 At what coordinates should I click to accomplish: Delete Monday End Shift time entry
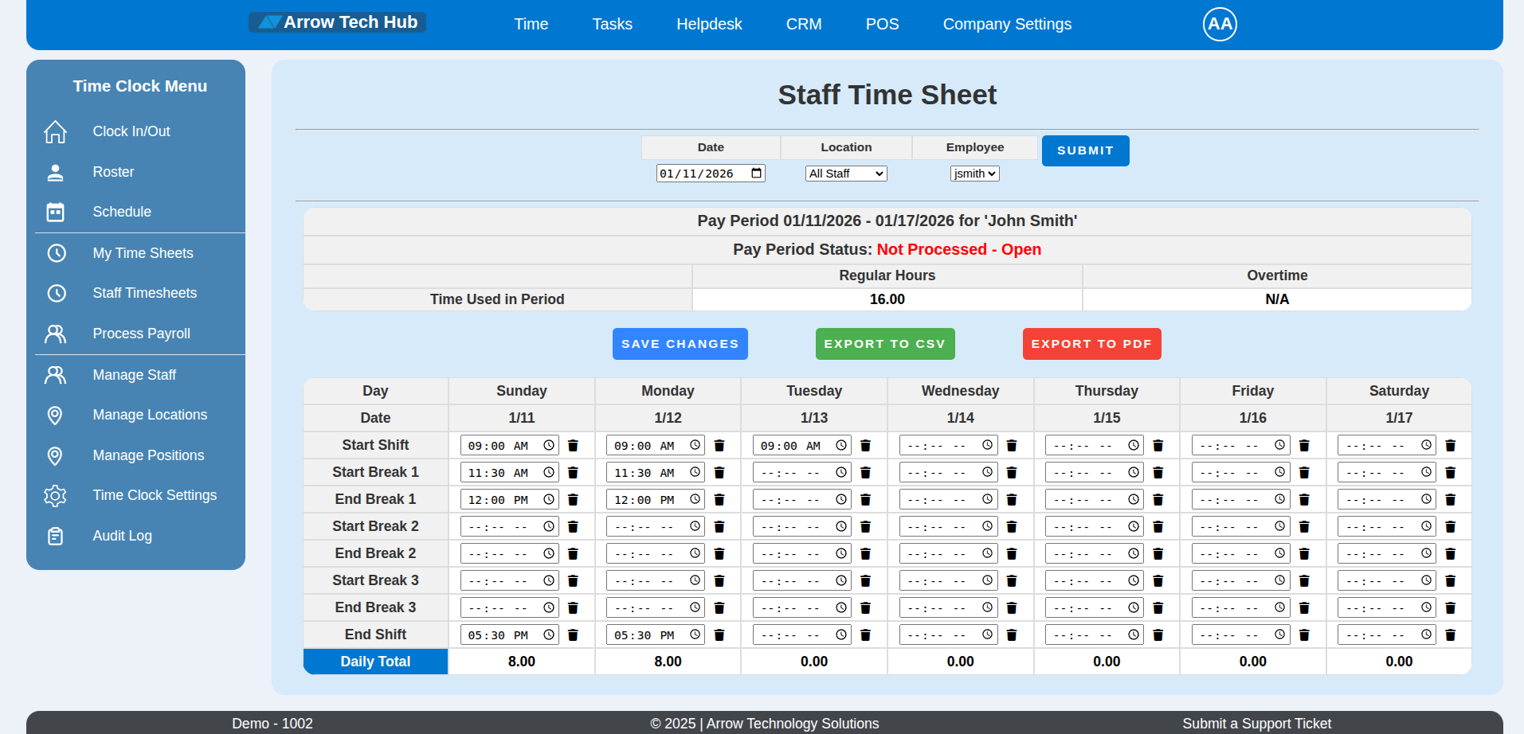point(719,635)
